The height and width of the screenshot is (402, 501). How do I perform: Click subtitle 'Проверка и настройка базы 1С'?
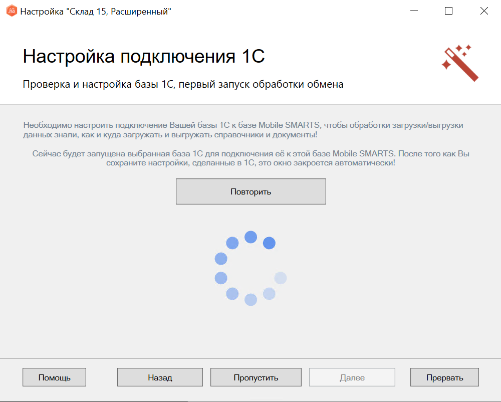[x=99, y=84]
